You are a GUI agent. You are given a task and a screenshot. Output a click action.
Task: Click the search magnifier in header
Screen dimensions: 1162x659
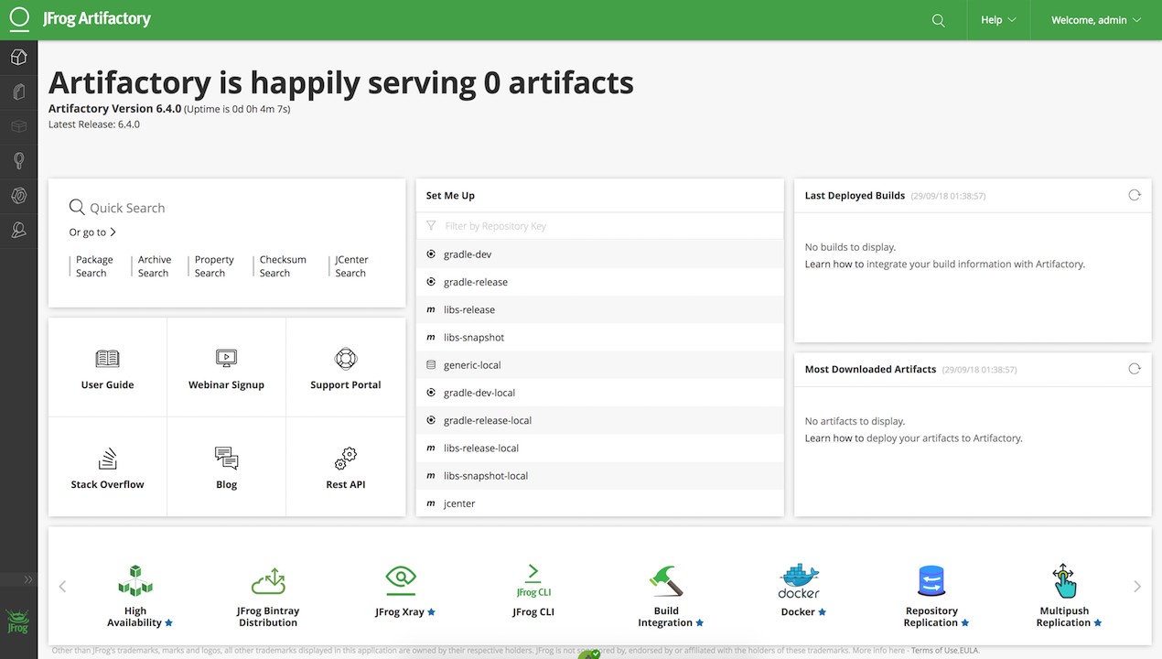(938, 20)
